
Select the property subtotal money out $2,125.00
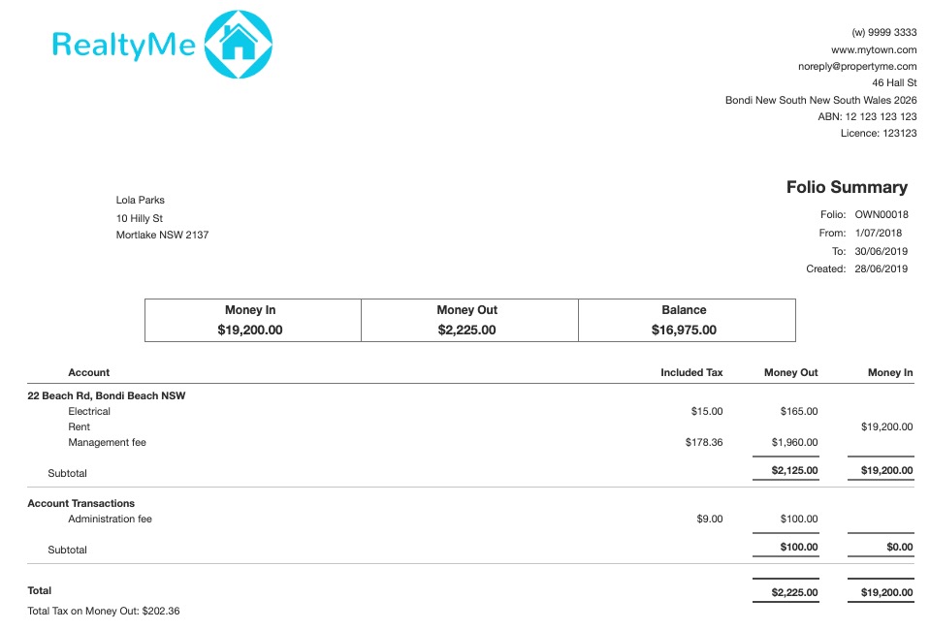(x=795, y=471)
